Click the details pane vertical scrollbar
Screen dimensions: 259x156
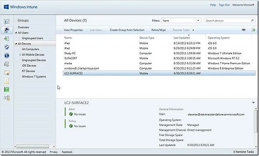click(x=256, y=122)
